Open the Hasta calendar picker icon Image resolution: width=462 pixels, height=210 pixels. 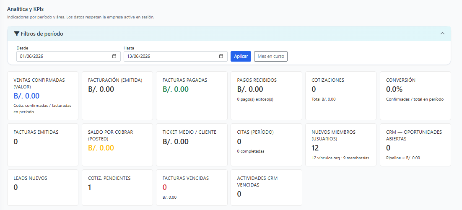click(221, 57)
